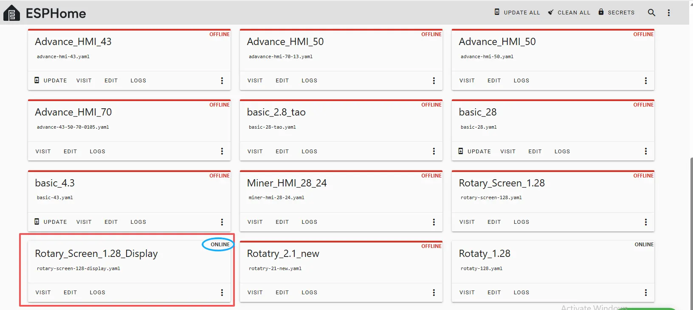Open three-dot menu on Advance_HMI_43 card
693x310 pixels.
[222, 81]
